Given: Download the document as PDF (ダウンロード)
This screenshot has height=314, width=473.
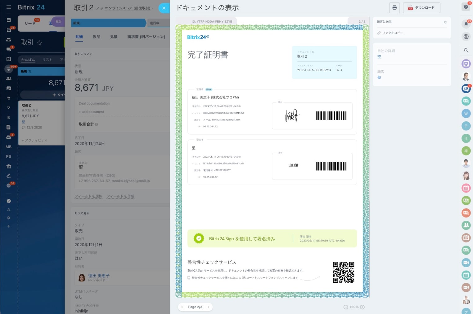Looking at the screenshot, I should pyautogui.click(x=421, y=7).
